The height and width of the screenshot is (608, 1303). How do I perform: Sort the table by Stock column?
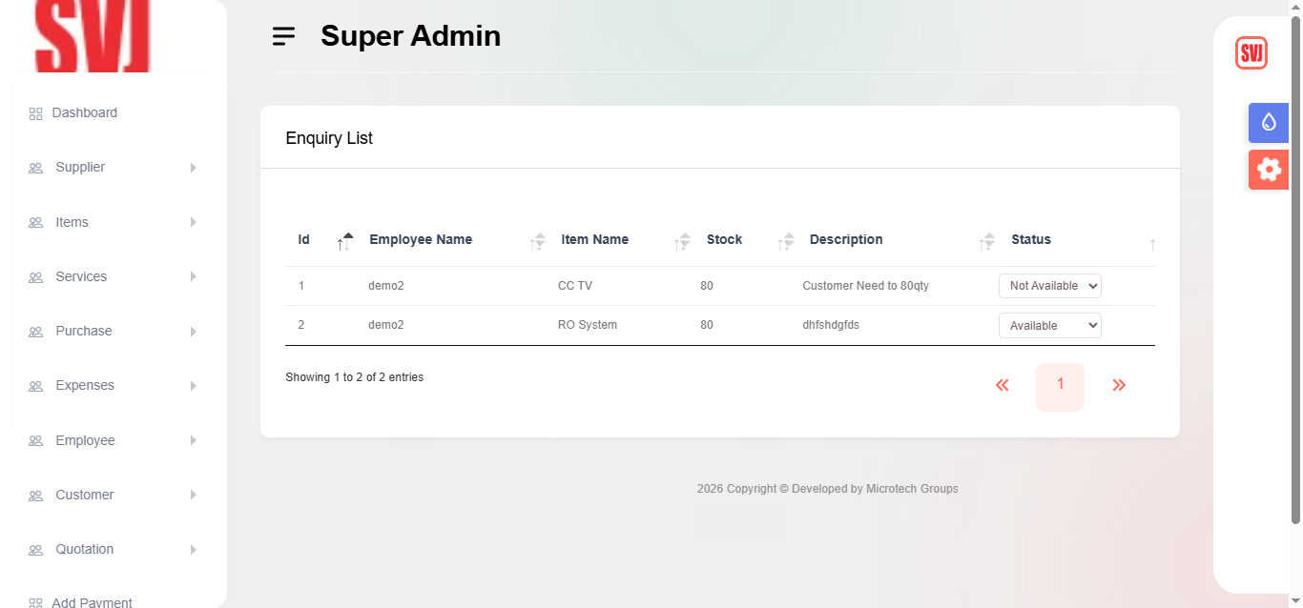(786, 241)
